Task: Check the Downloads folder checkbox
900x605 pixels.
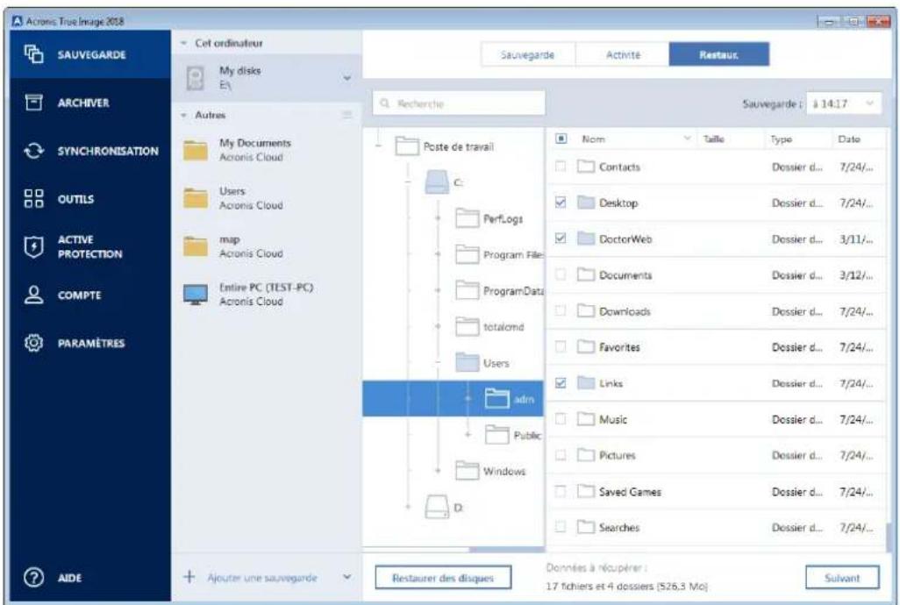Action: coord(561,310)
